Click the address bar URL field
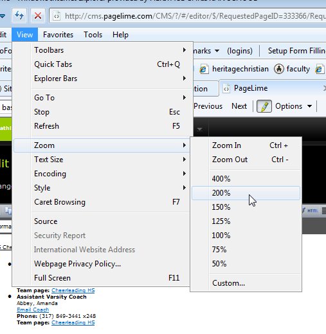 click(x=188, y=16)
